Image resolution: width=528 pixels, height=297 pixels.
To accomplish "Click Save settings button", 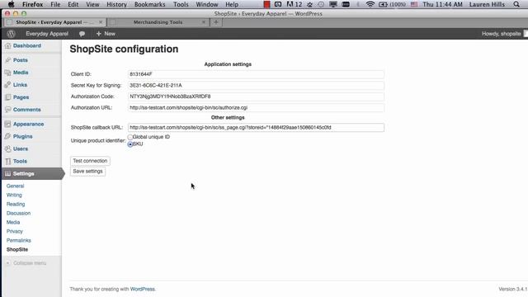I will pos(87,172).
